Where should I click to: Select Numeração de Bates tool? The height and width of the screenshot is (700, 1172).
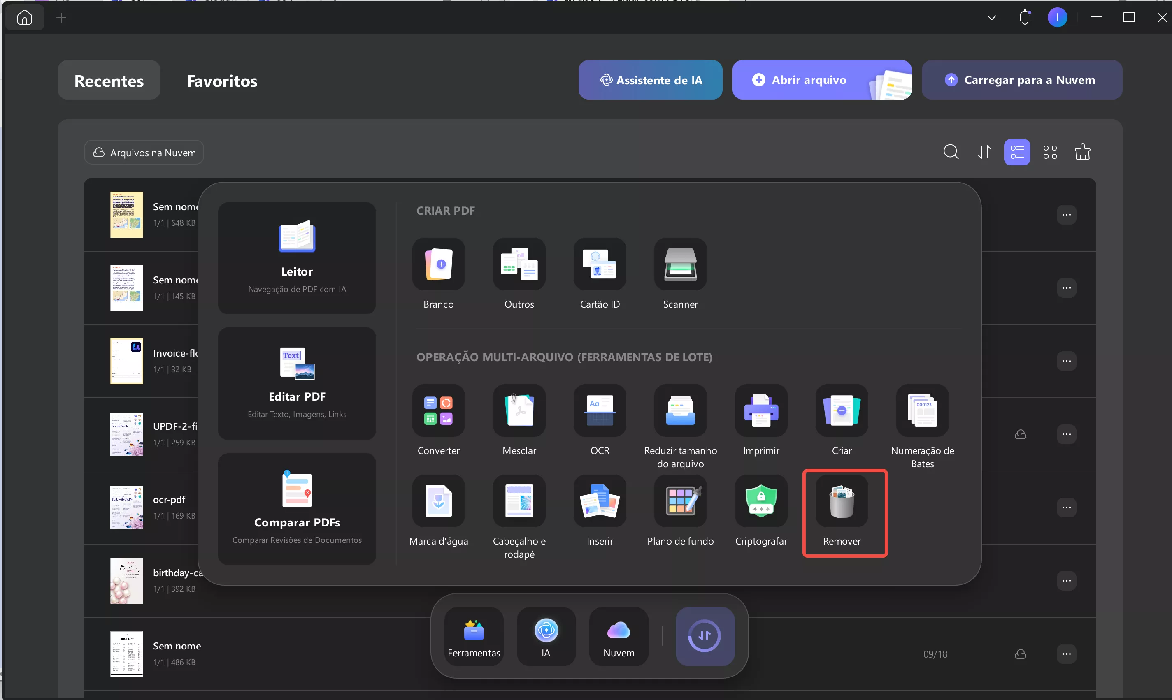click(x=922, y=410)
